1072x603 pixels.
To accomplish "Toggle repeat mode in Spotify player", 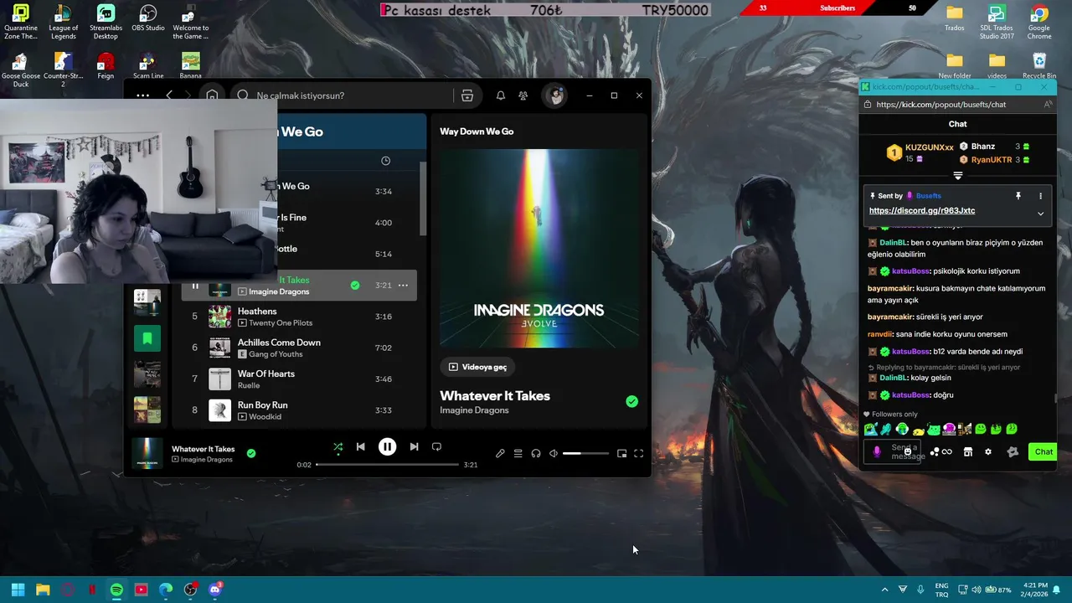I will point(436,447).
